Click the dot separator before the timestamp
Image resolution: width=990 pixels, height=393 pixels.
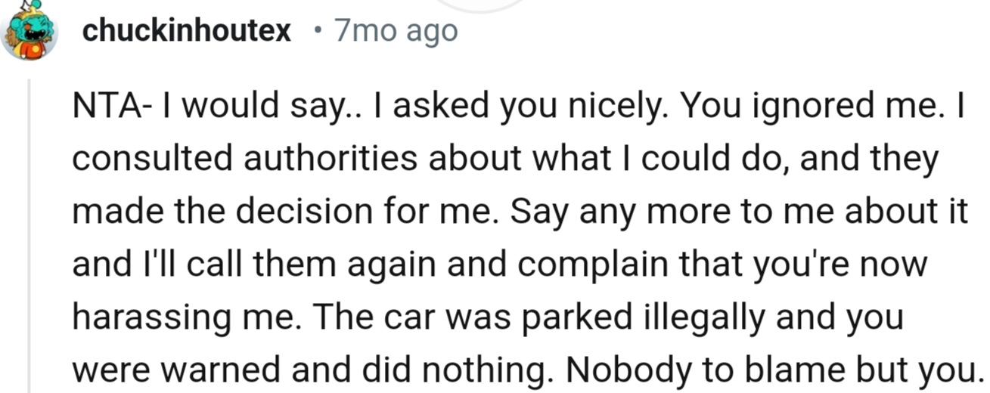tap(318, 32)
